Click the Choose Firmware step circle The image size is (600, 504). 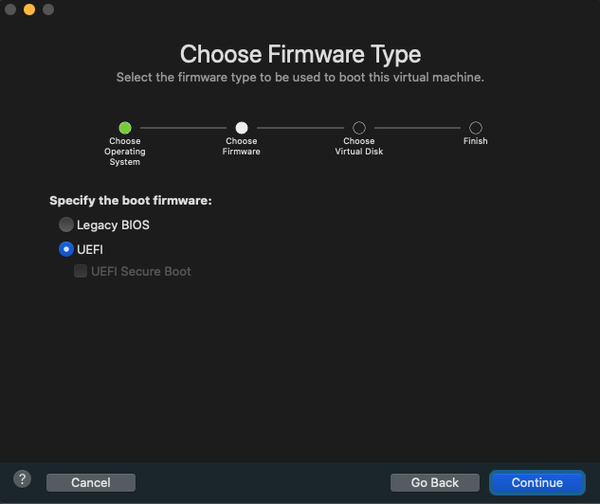242,127
